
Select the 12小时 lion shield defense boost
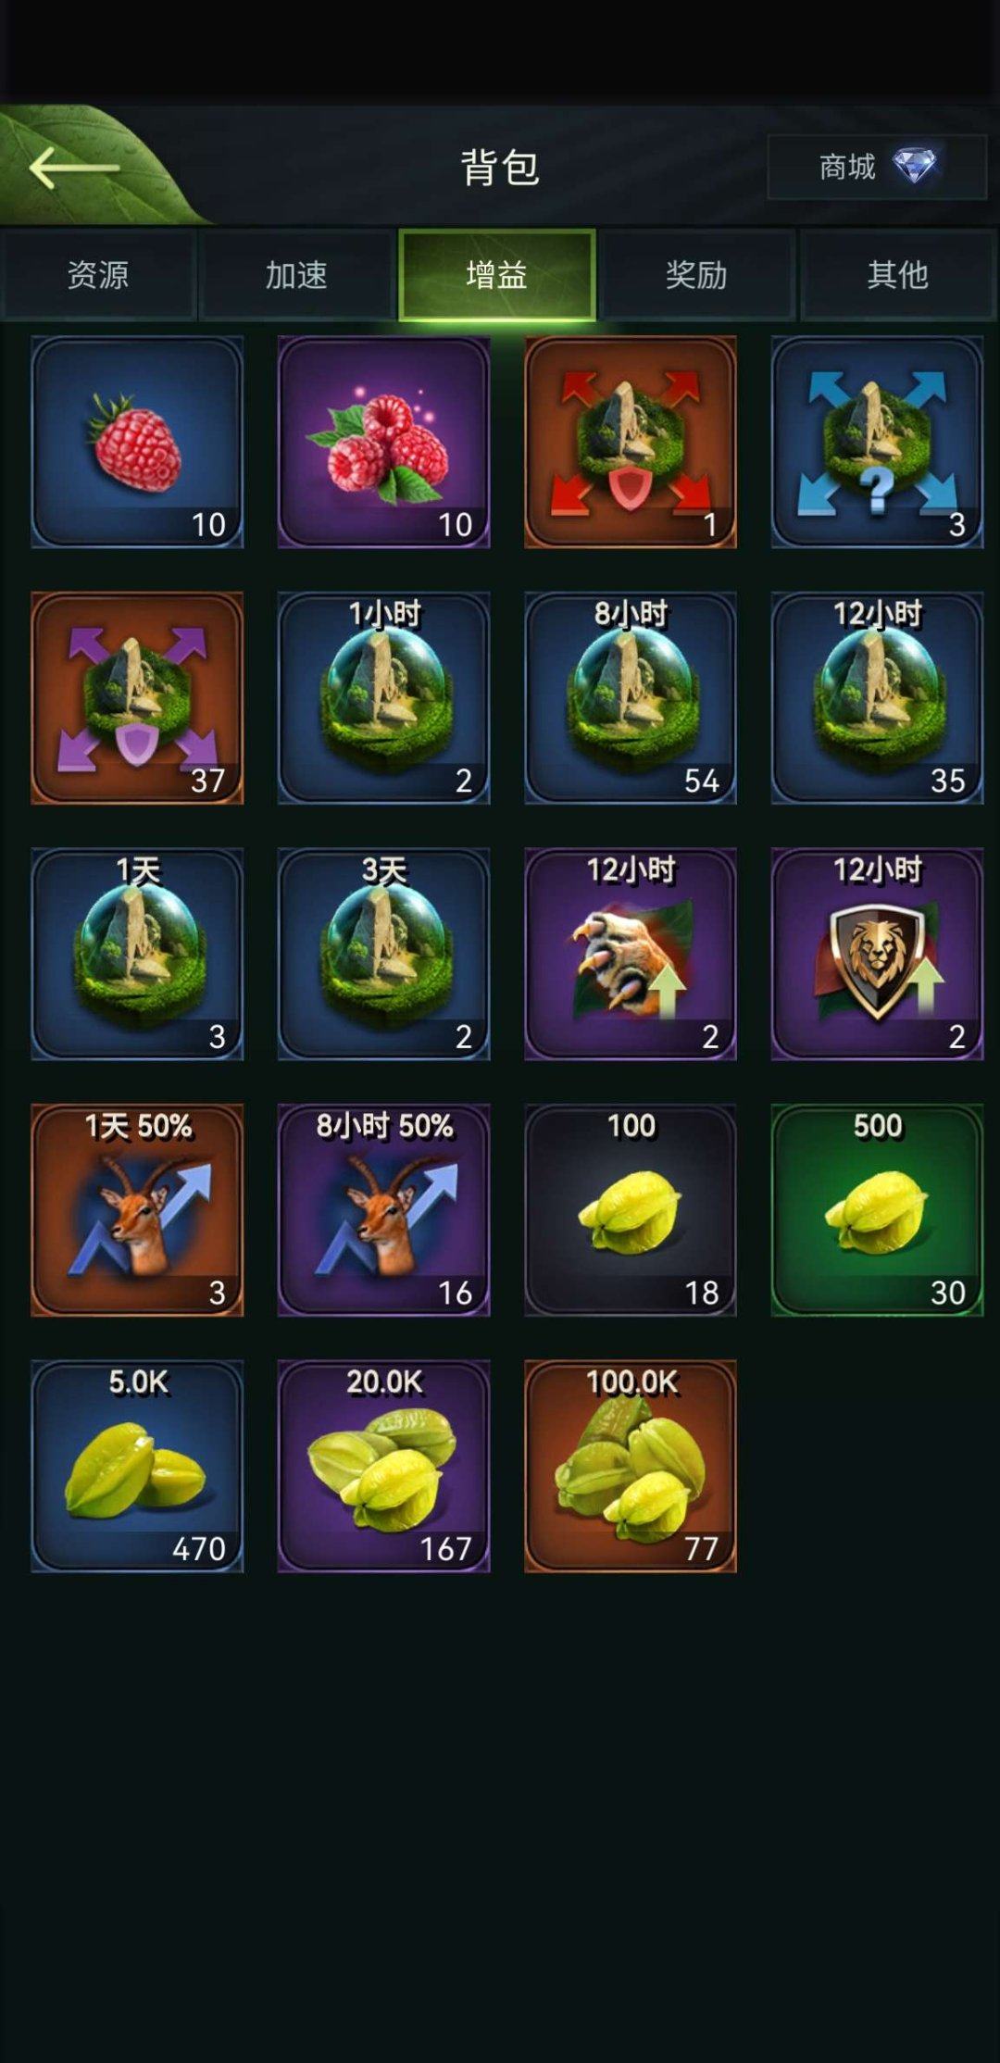click(x=877, y=954)
